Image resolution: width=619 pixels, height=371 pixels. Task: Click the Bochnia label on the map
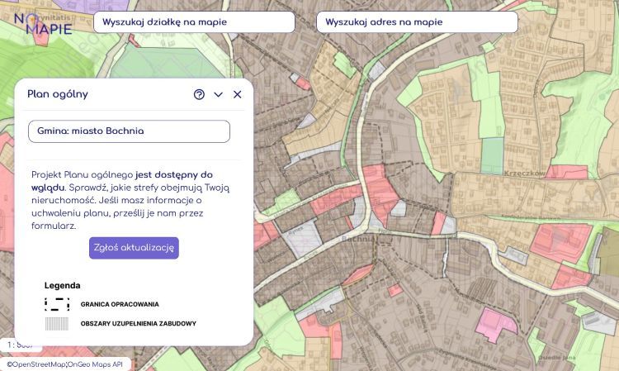click(x=357, y=239)
